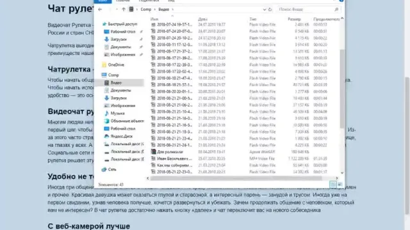
Task: Click the up-one-level arrow in Explorer
Action: click(124, 10)
